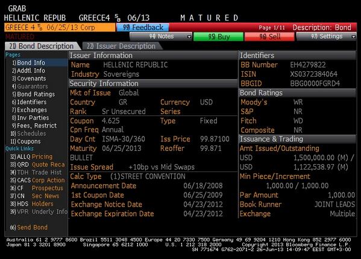Click the Coupon value 4.625
This screenshot has width=361, height=259.
point(111,121)
